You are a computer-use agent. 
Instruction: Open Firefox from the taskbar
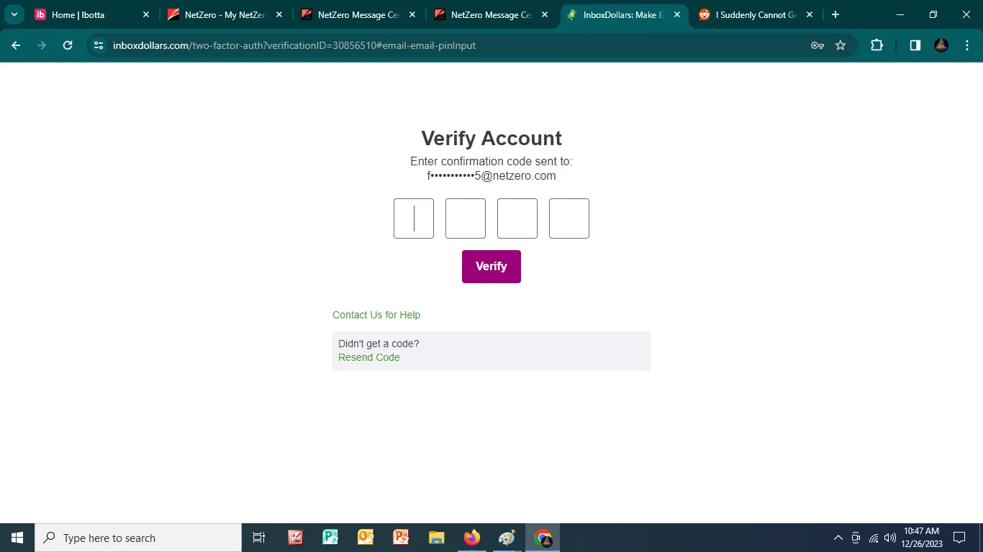pyautogui.click(x=472, y=538)
